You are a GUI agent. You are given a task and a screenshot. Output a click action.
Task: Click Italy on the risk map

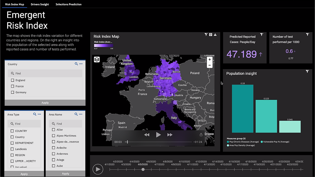174,118
